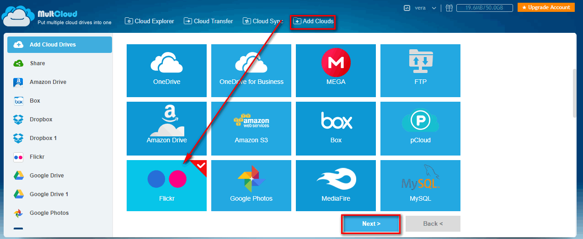Click the Amazon Drive sidebar icon

click(18, 82)
